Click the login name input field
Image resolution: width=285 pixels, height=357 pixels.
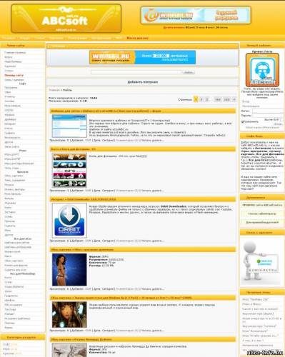click(268, 111)
